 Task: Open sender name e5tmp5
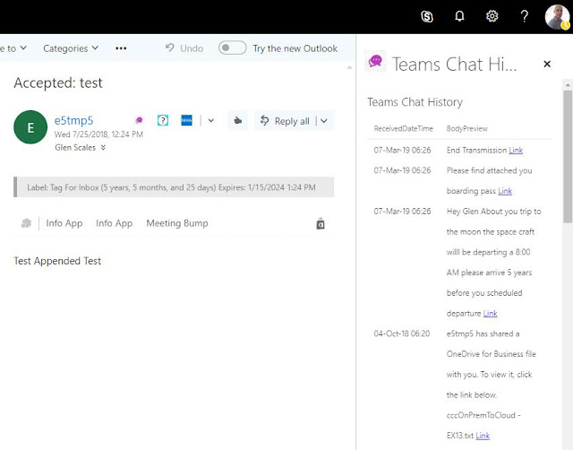(x=73, y=120)
